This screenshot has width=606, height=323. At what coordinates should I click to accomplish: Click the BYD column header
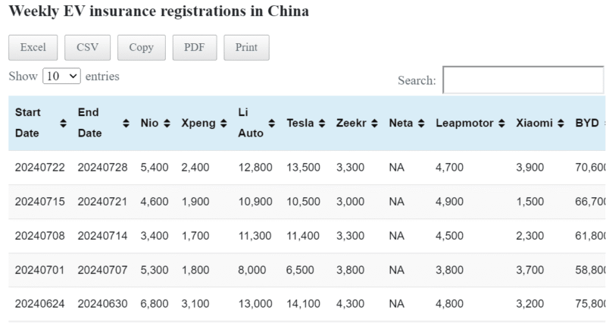(x=587, y=123)
